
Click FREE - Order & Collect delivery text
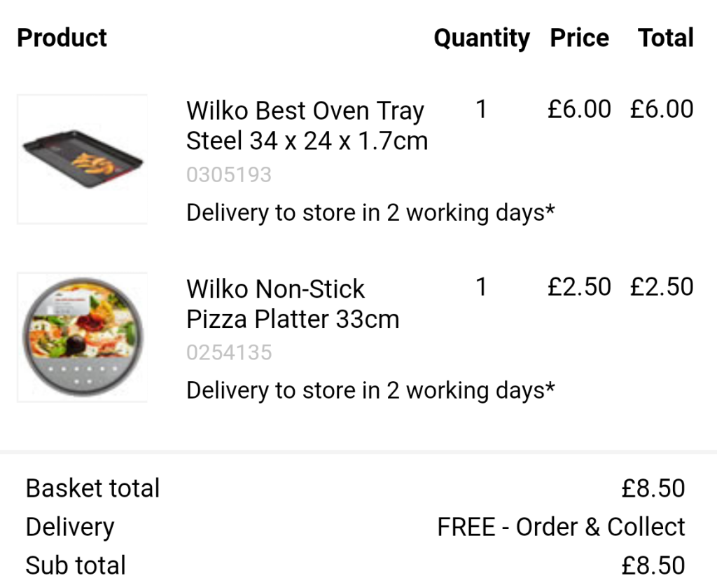561,527
